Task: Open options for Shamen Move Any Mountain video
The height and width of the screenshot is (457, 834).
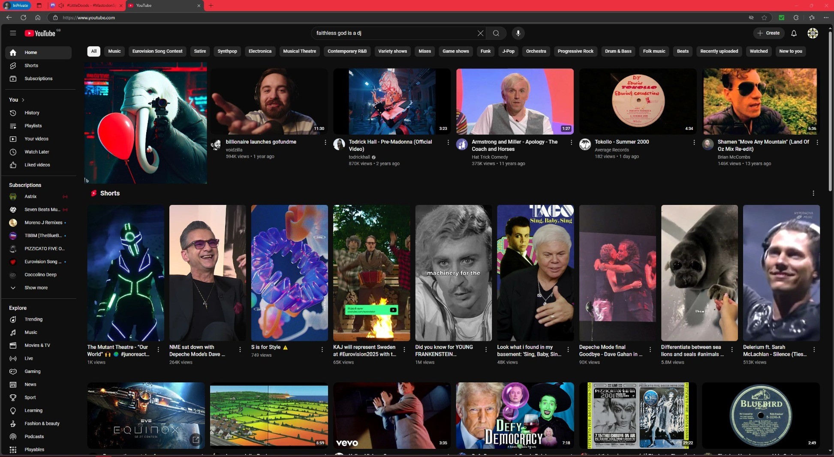Action: click(x=817, y=142)
